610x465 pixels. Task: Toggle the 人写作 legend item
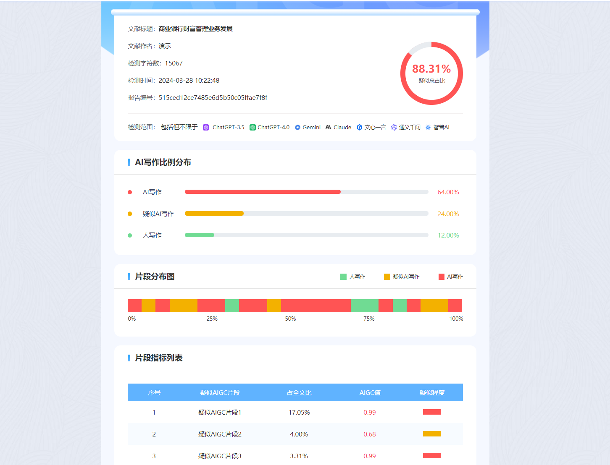pos(353,277)
